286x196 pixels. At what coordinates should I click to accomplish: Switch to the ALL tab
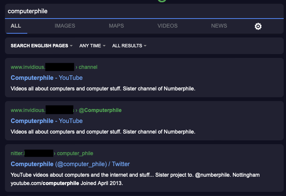click(16, 26)
